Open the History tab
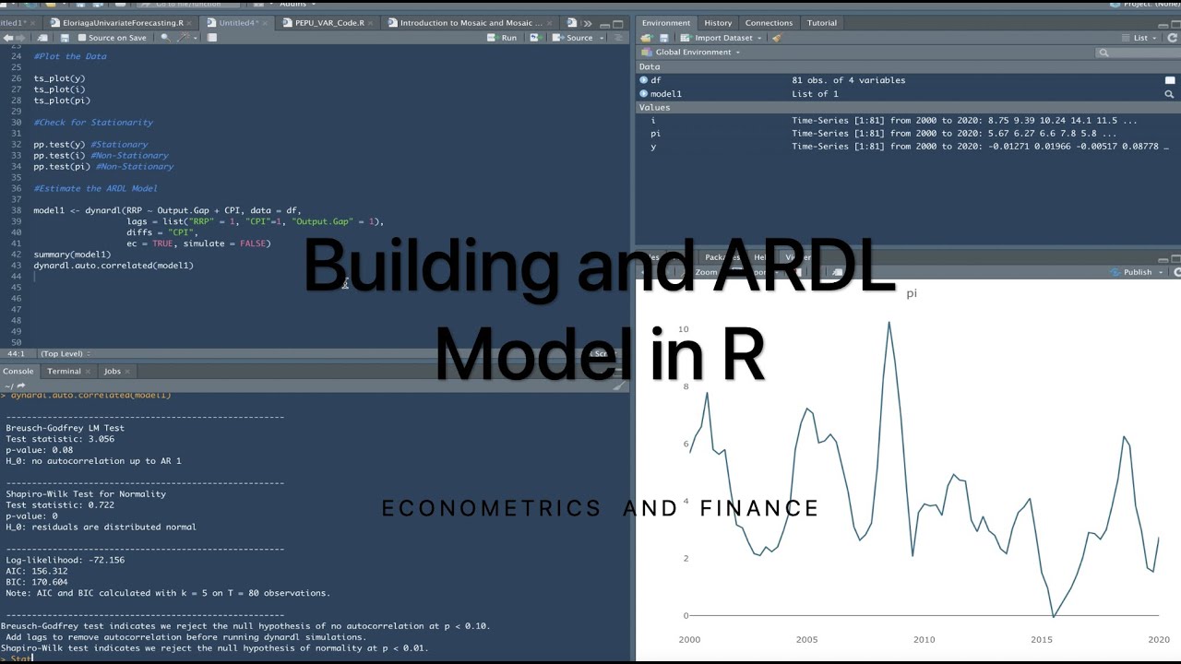Viewport: 1181px width, 664px height. tap(718, 23)
